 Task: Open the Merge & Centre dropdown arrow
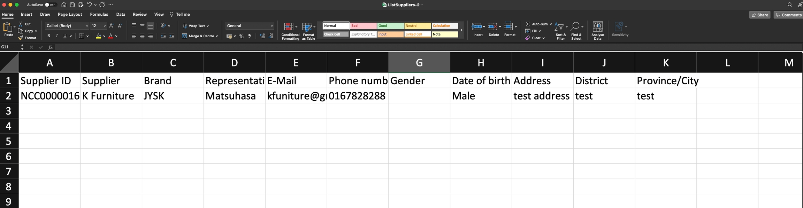[x=217, y=36]
